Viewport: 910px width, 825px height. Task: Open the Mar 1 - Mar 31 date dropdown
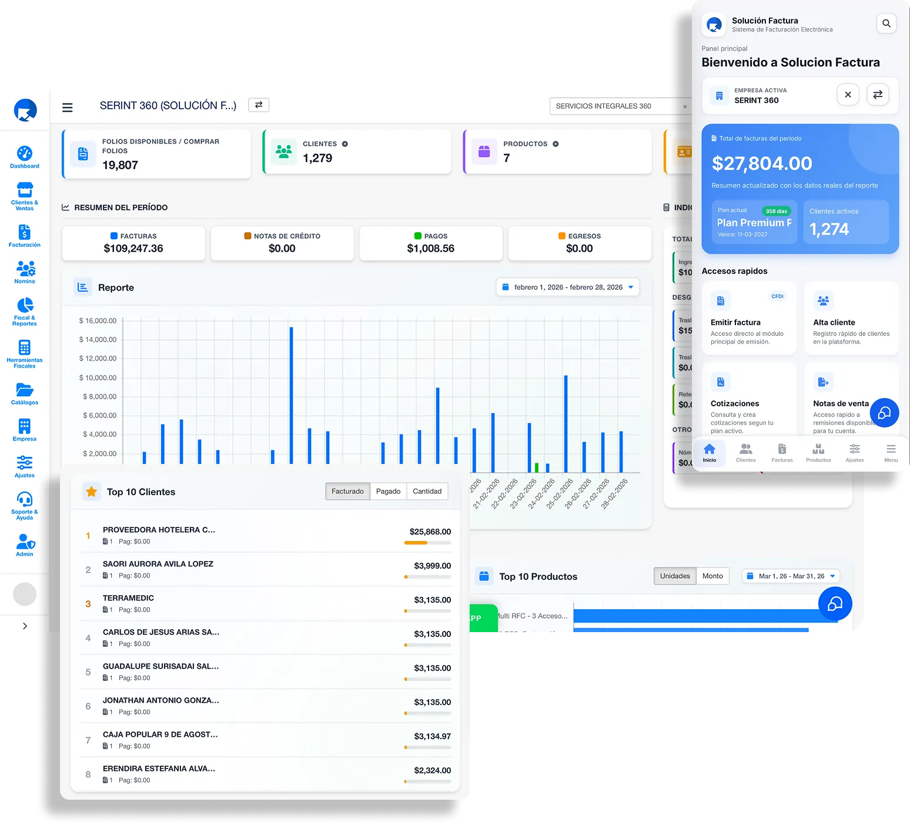pyautogui.click(x=791, y=576)
